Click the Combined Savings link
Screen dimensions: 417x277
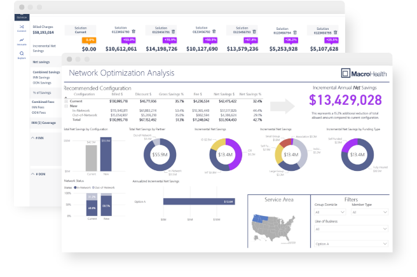[x=45, y=72]
